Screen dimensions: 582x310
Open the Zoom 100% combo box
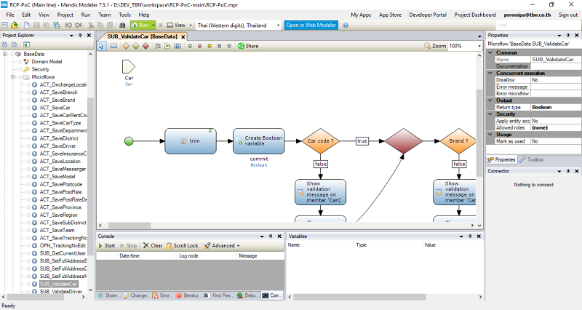click(x=465, y=46)
